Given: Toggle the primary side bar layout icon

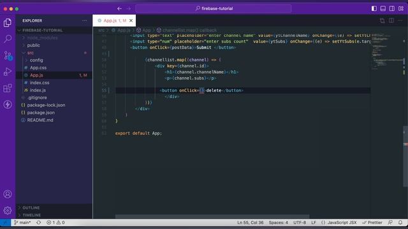Looking at the screenshot, I should (374, 8).
